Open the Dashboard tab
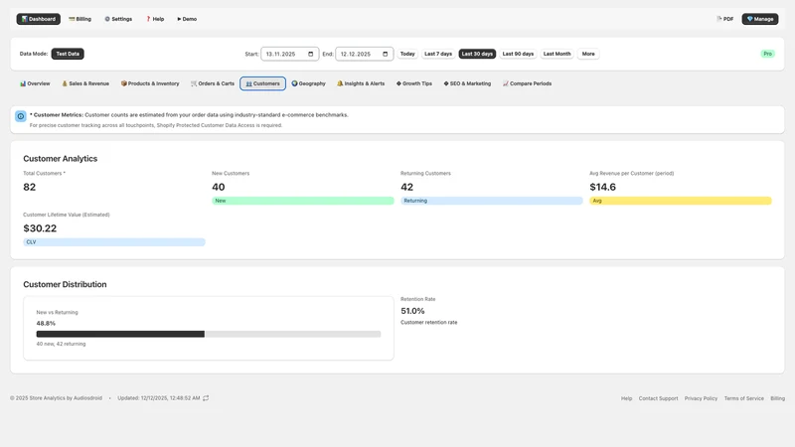 pyautogui.click(x=39, y=19)
